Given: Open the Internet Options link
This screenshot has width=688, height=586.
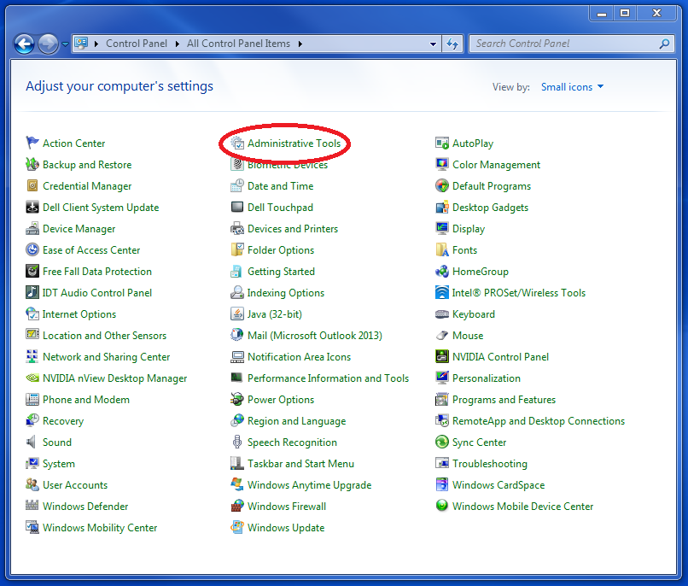Looking at the screenshot, I should 79,314.
